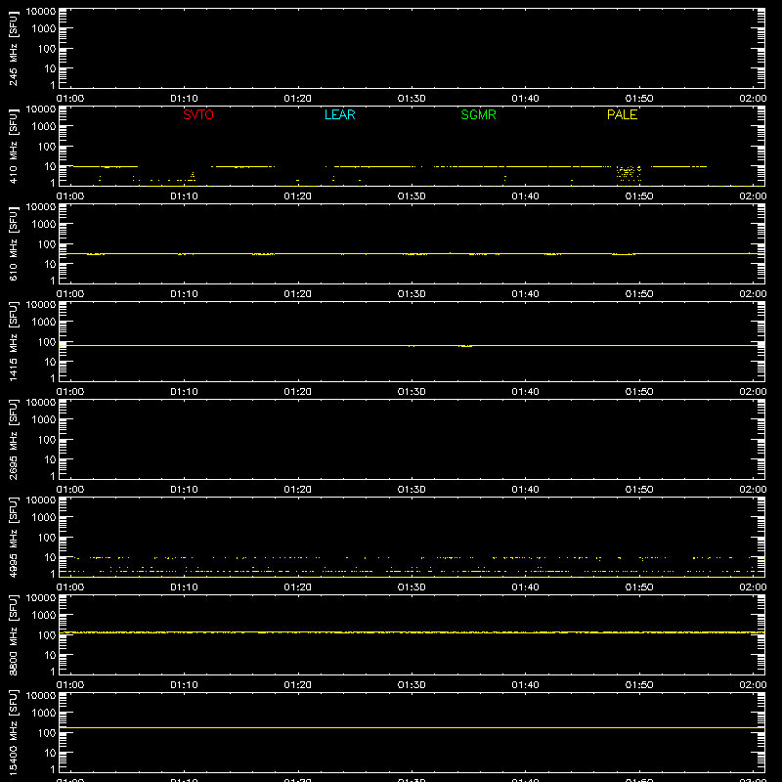The width and height of the screenshot is (782, 782).
Task: Click the yellow PALE station label
Action: click(622, 114)
